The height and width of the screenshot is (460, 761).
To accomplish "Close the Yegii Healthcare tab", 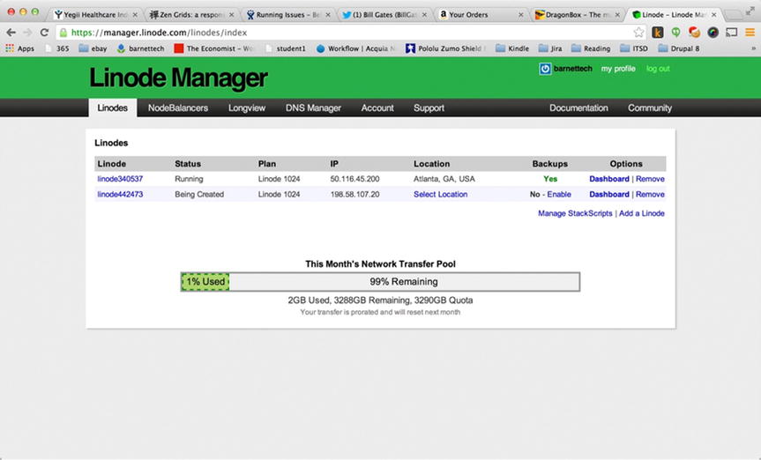I will pyautogui.click(x=135, y=15).
